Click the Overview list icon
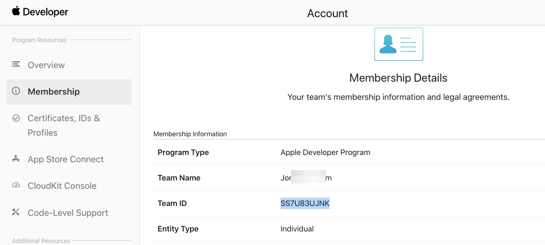 pyautogui.click(x=16, y=64)
